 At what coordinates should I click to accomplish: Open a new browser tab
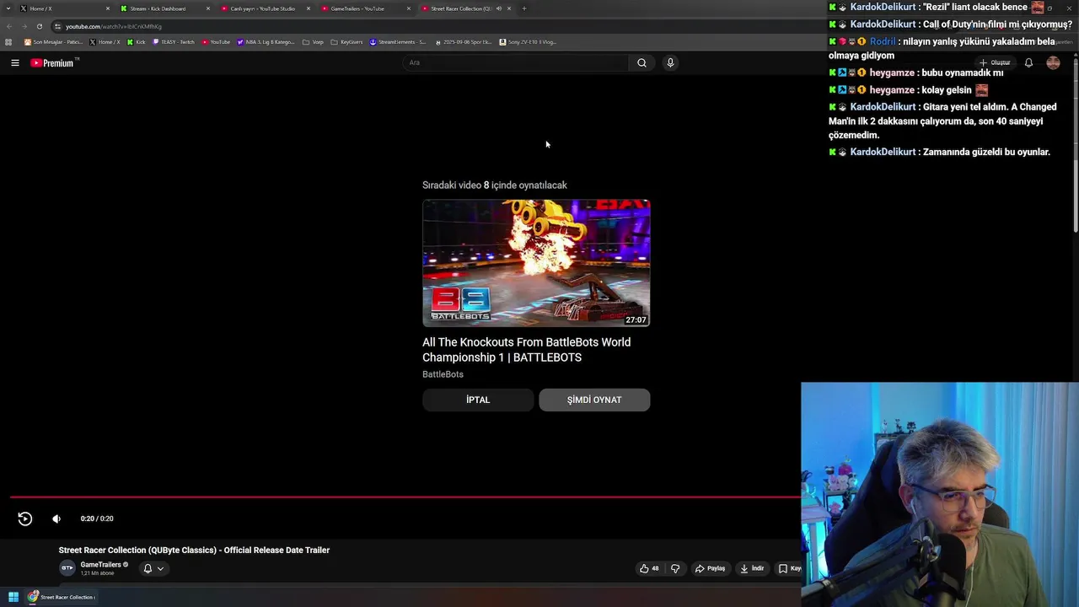tap(524, 8)
